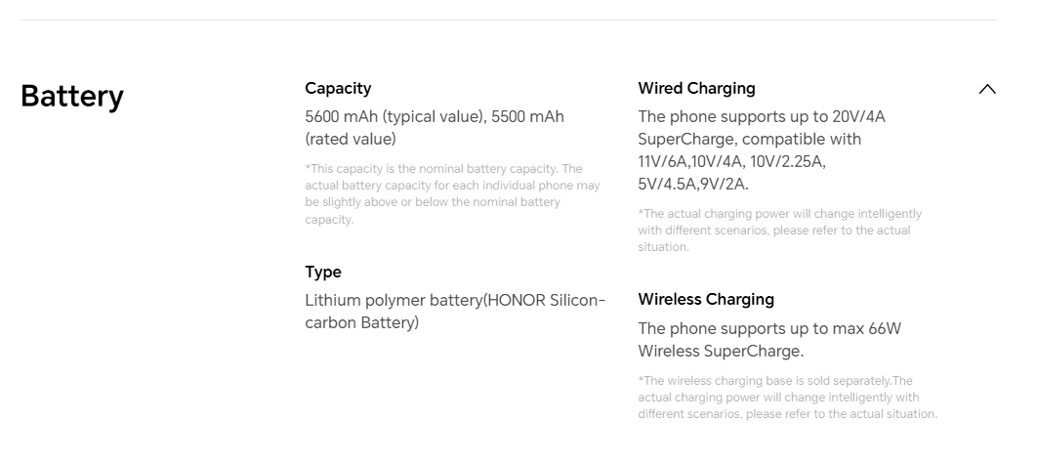Click the Lithium polymer battery description
This screenshot has height=464, width=1037.
coord(455,311)
